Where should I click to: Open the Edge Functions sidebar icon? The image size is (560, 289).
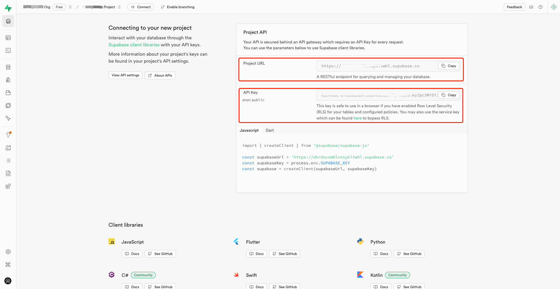(8, 105)
